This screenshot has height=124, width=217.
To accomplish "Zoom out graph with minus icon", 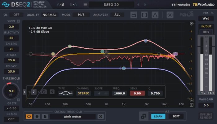I will pyautogui.click(x=192, y=100).
